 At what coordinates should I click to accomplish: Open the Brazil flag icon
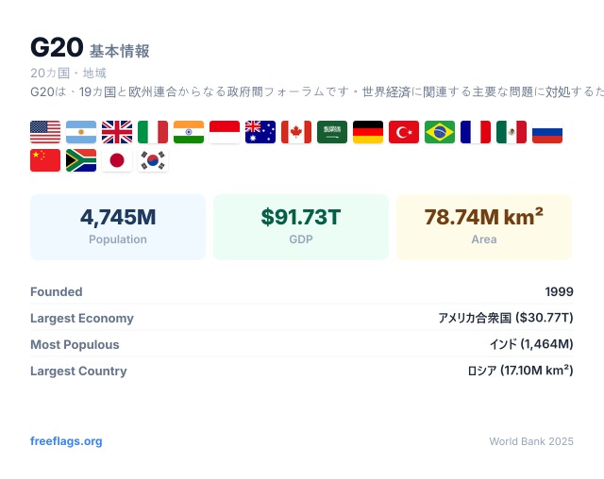(x=439, y=132)
